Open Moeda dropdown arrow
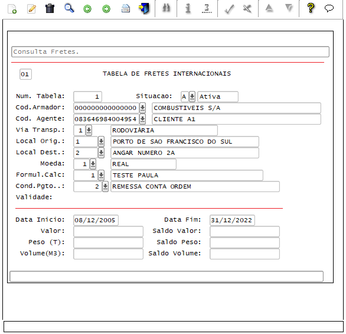346x334 pixels. tap(93, 164)
